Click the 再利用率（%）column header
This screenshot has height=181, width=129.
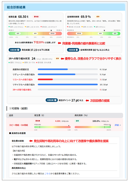(x=81, y=115)
